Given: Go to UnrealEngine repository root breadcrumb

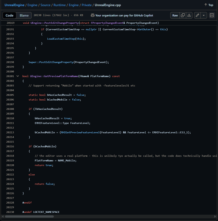Looking at the screenshot, I should coord(15,5).
